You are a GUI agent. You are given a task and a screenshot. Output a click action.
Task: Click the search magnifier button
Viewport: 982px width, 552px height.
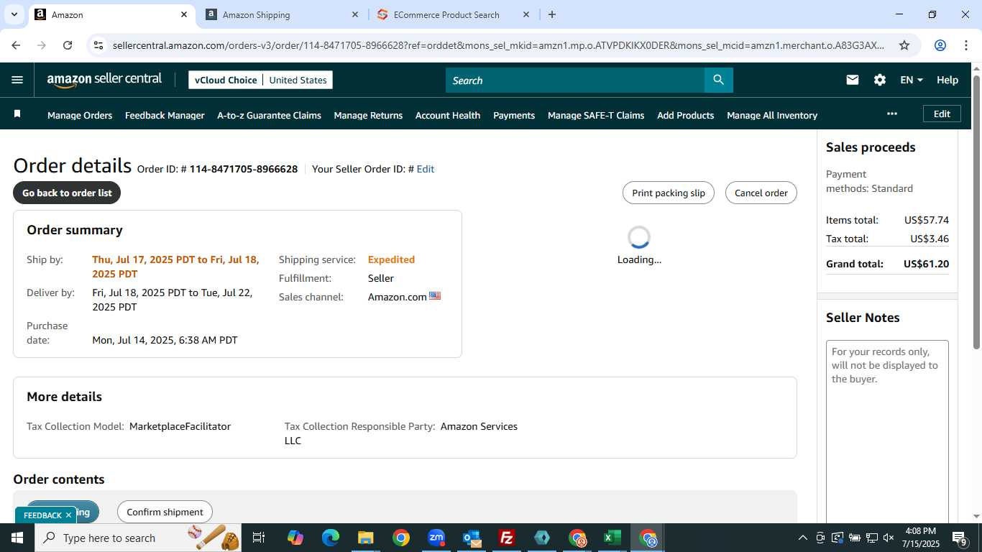[x=718, y=80]
